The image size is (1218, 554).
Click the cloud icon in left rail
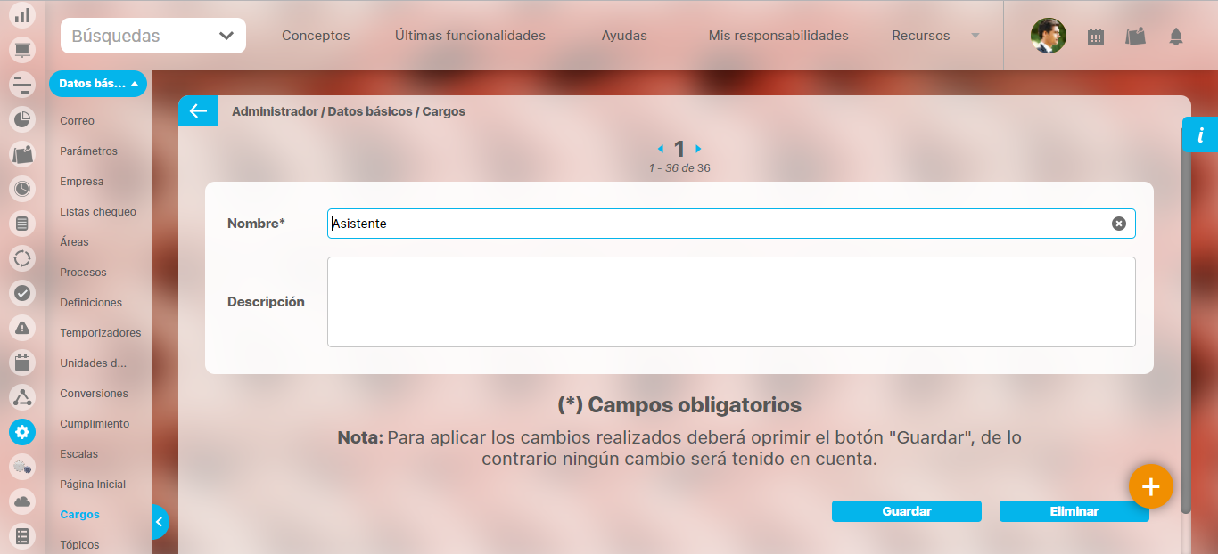point(22,501)
